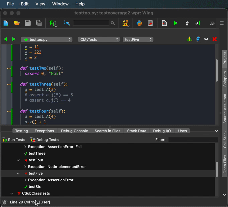Open the red wrench preferences icon

(150, 23)
